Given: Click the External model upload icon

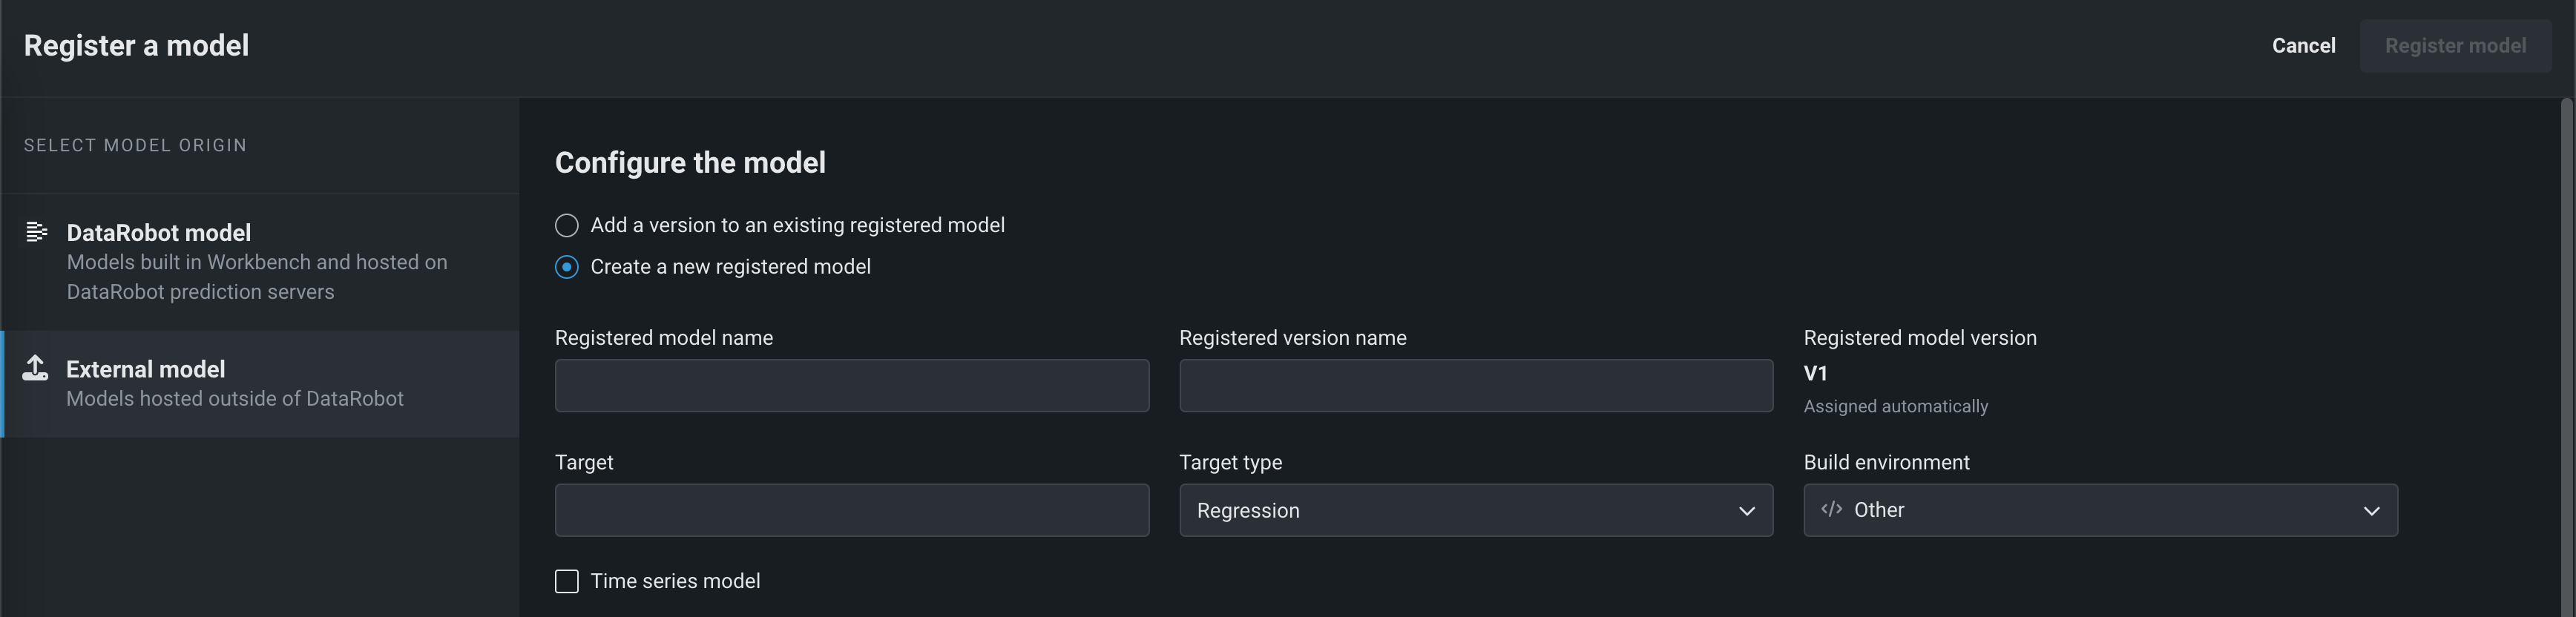Looking at the screenshot, I should 36,368.
